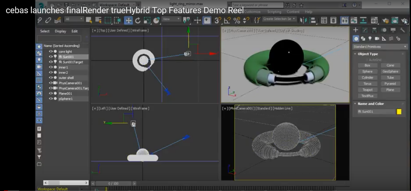Click the Bind to Space Warp icon
This screenshot has width=411, height=191.
coord(57,20)
